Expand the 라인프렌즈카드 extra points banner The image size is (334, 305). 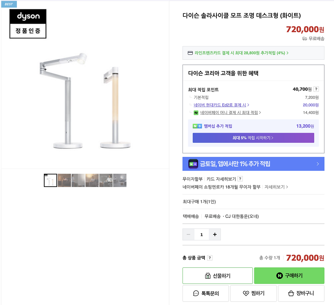click(241, 53)
